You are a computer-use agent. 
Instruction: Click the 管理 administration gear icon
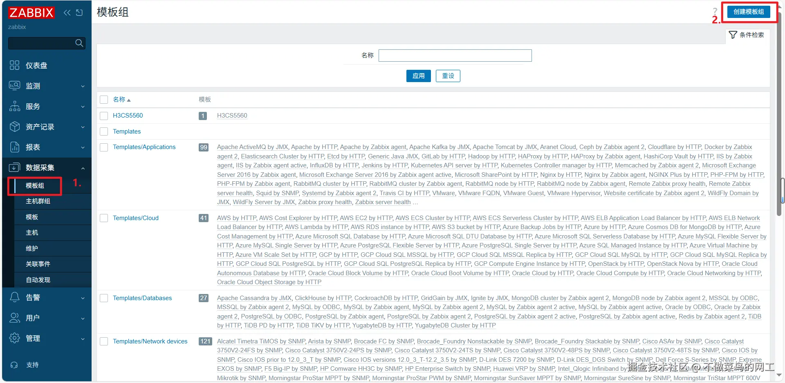click(15, 338)
